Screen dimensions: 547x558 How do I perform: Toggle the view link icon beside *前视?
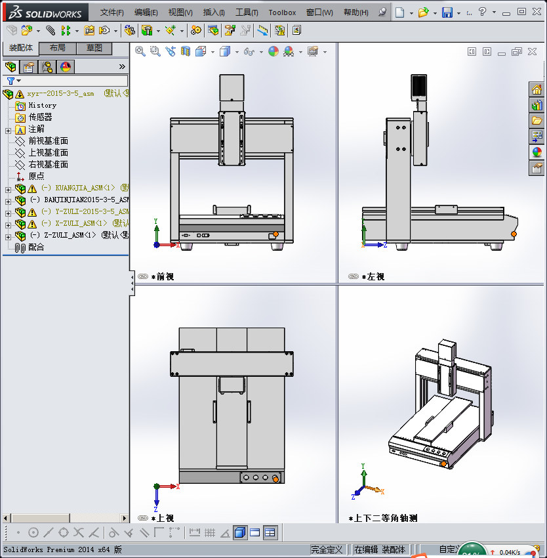pos(142,276)
